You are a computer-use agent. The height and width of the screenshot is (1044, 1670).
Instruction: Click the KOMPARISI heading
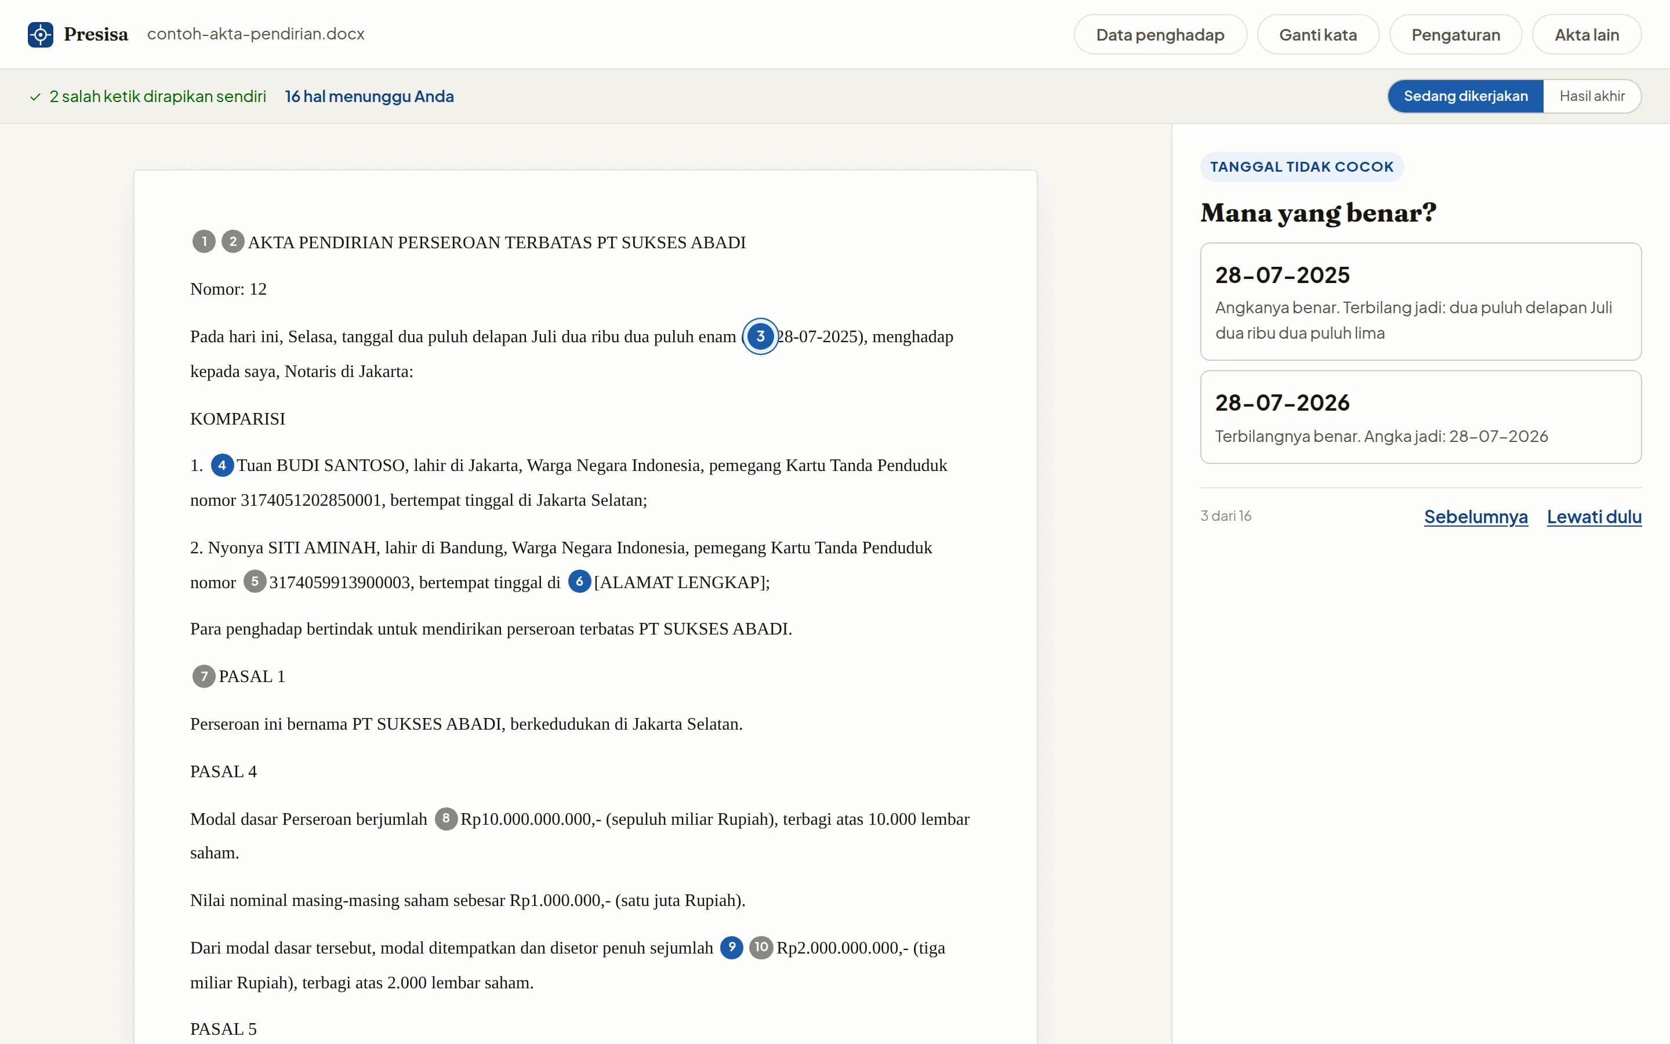[237, 419]
